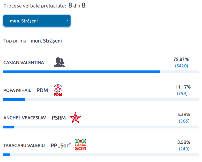Click candidate name Anghel Veaceslav
The width and height of the screenshot is (202, 162).
pos(25,118)
